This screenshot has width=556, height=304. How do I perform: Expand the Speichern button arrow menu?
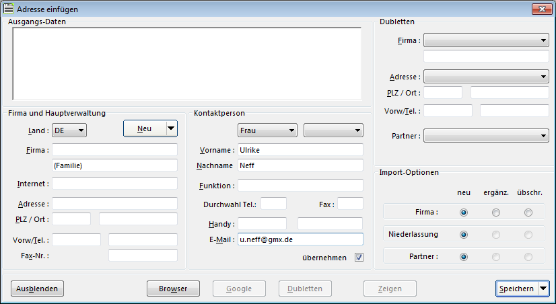(543, 289)
